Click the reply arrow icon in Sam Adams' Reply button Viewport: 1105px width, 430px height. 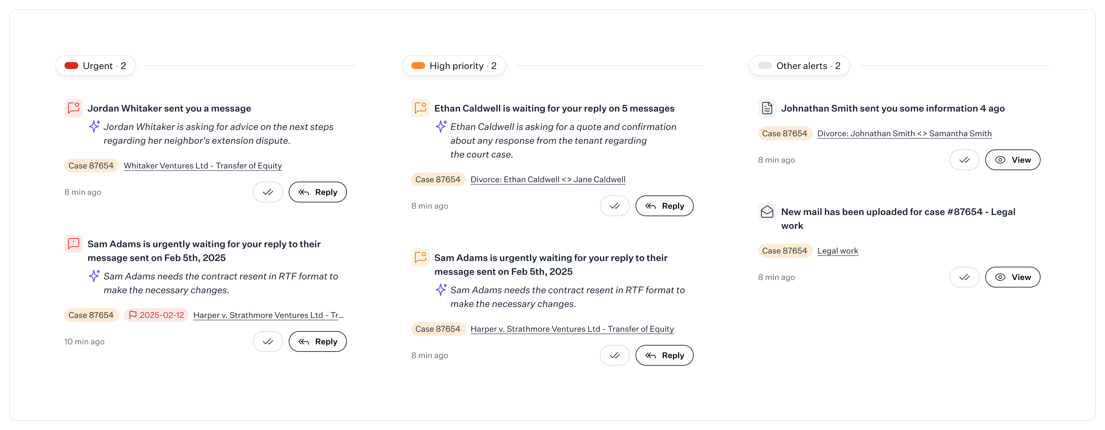tap(303, 341)
